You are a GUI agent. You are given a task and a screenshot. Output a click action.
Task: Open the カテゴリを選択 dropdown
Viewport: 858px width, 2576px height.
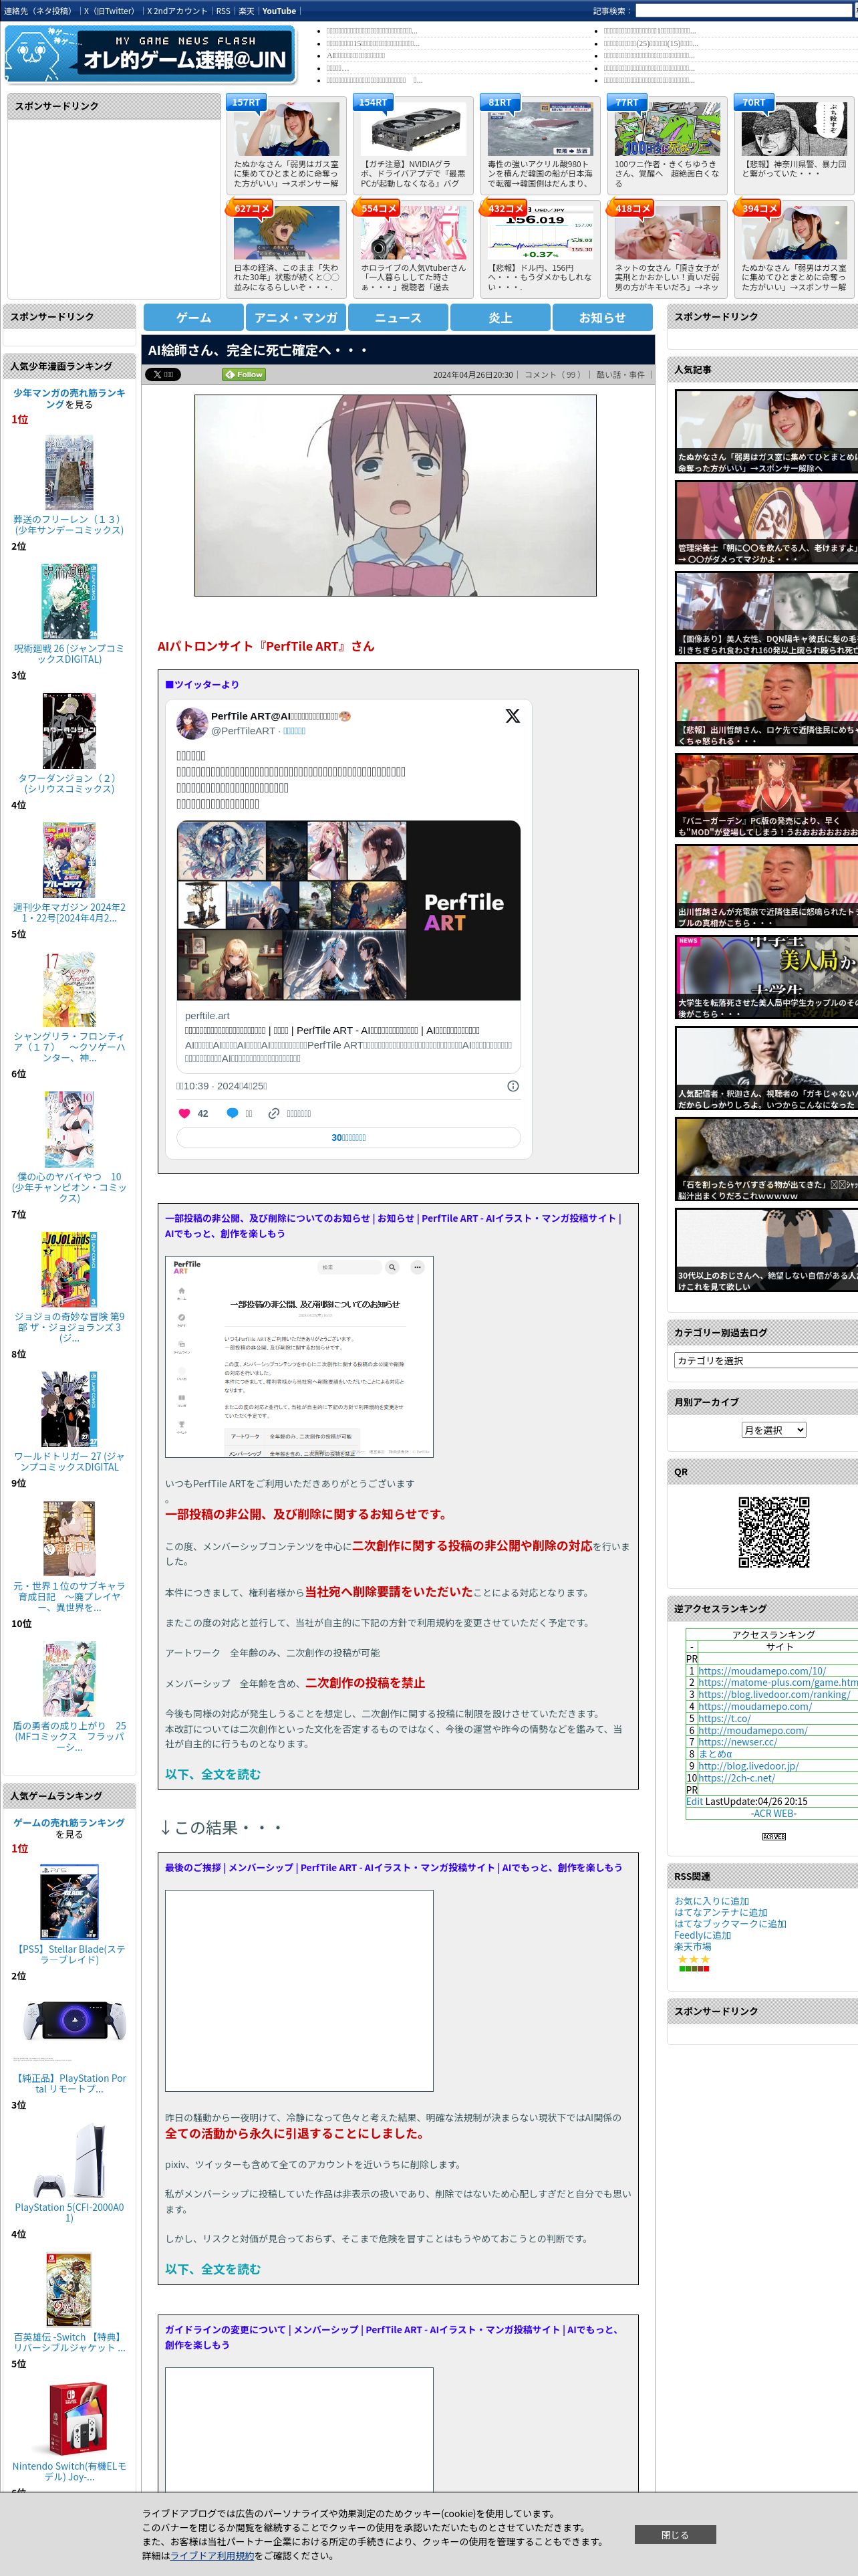tap(766, 1360)
